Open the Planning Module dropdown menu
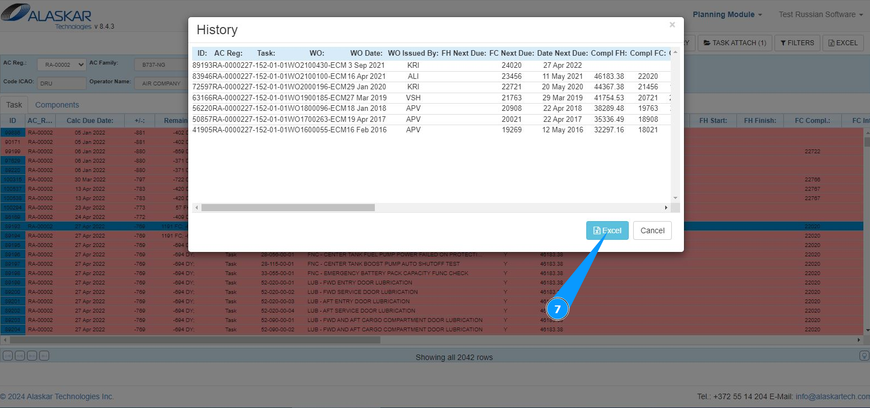Screen dimensions: 870x408 pos(727,14)
